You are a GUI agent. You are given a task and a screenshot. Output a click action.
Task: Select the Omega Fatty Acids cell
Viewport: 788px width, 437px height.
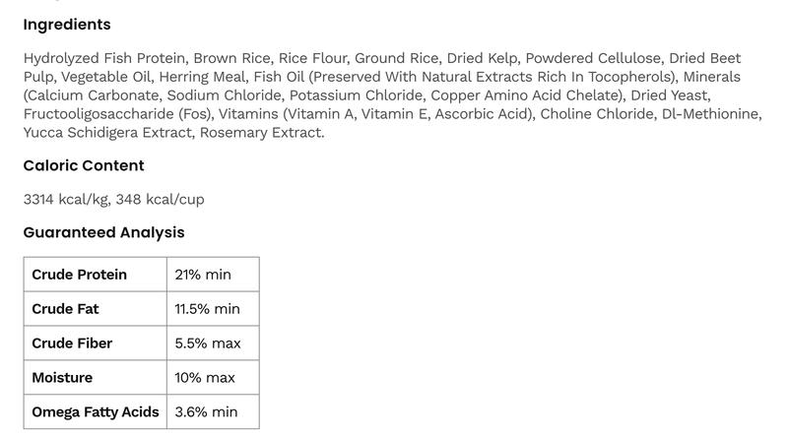coord(96,412)
